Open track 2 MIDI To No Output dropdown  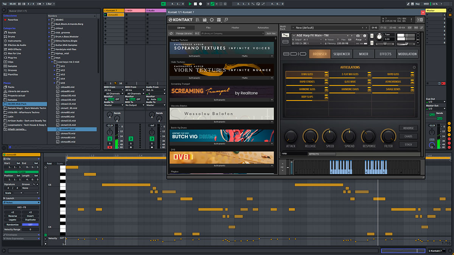[135, 105]
